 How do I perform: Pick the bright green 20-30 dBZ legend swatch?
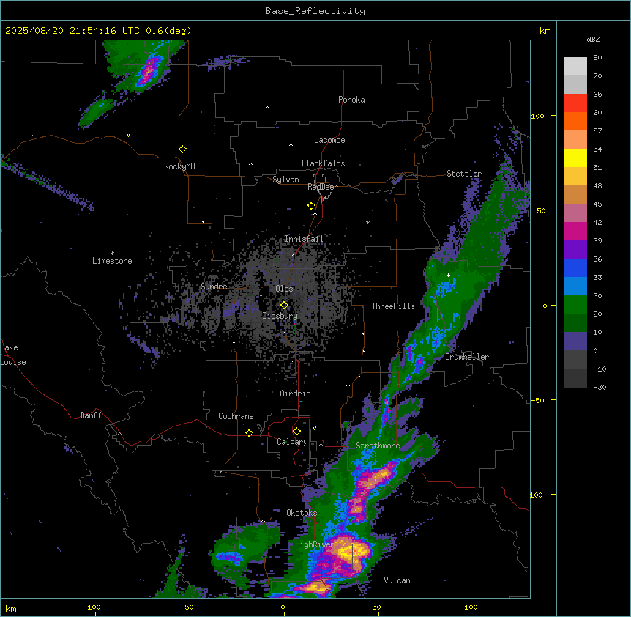[x=575, y=305]
